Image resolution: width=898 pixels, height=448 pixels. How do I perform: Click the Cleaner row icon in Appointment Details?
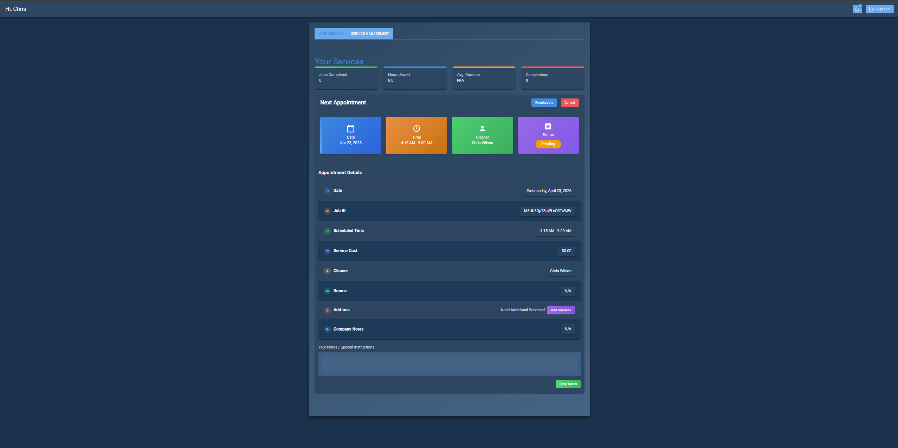(327, 271)
